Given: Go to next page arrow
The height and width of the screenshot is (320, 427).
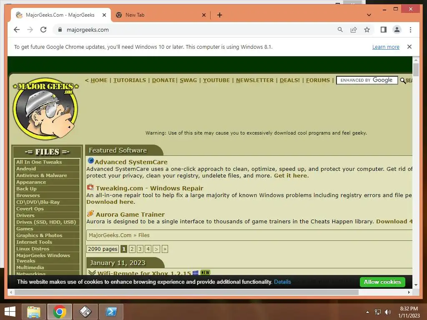Looking at the screenshot, I should coord(156,249).
